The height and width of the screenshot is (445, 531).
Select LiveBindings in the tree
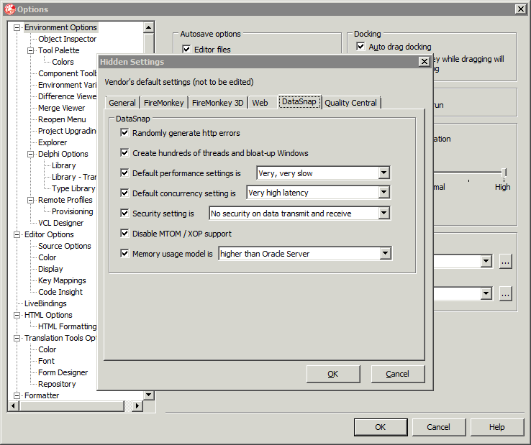tap(45, 303)
